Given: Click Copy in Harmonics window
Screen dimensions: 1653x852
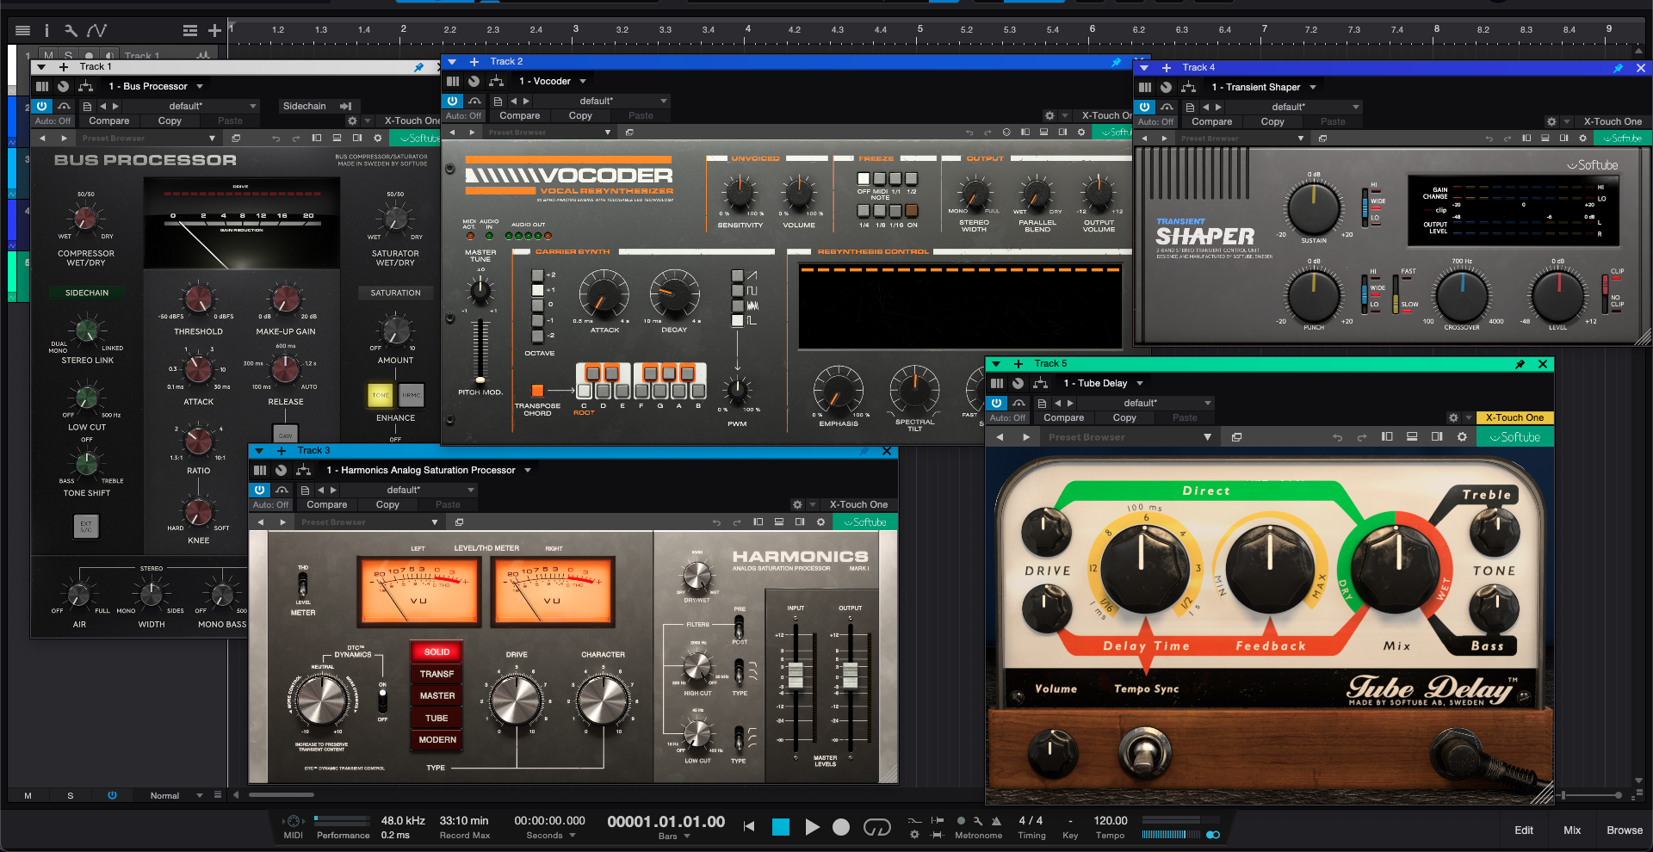Looking at the screenshot, I should point(387,504).
